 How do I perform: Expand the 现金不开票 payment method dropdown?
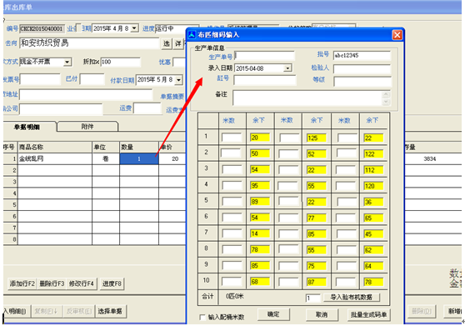[67, 62]
